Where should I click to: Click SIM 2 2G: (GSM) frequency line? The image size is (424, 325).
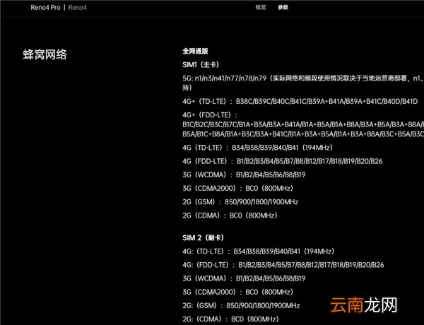[x=241, y=305]
